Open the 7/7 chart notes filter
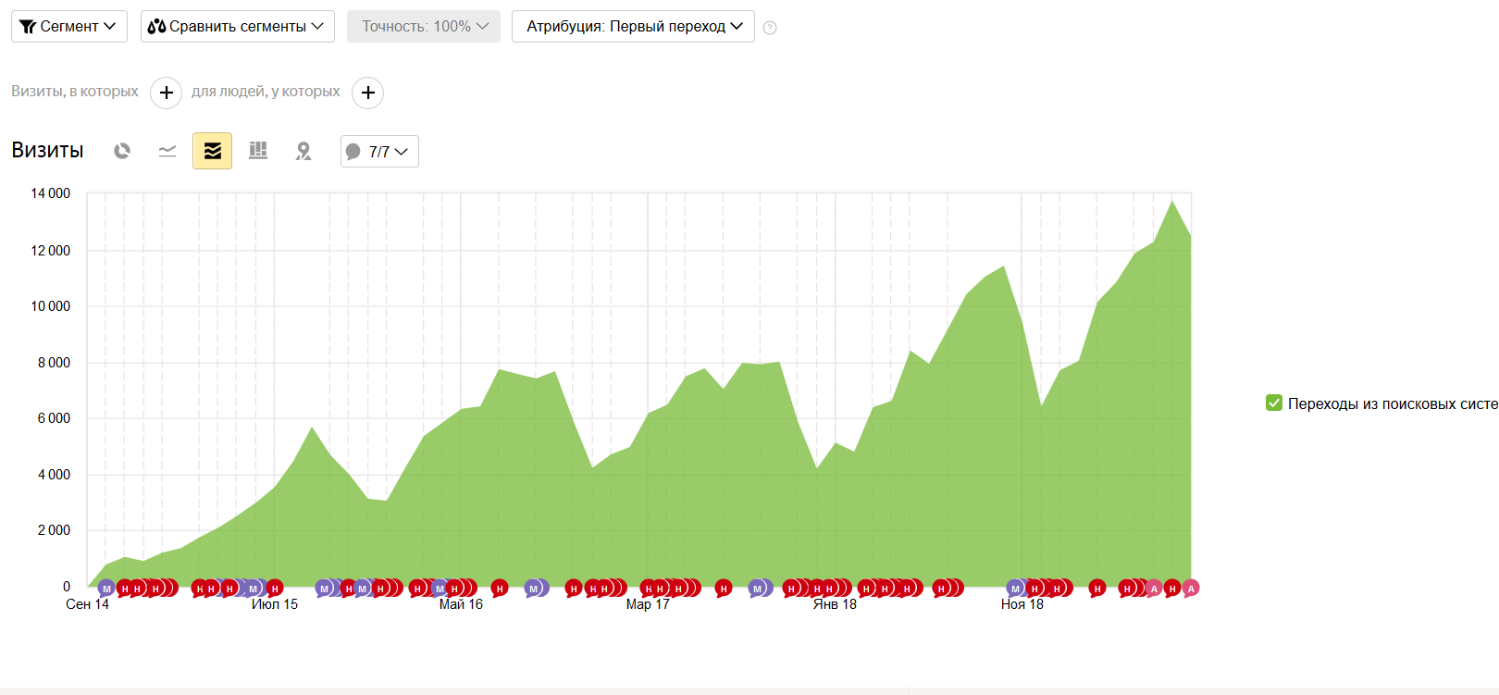This screenshot has width=1499, height=695. click(379, 152)
